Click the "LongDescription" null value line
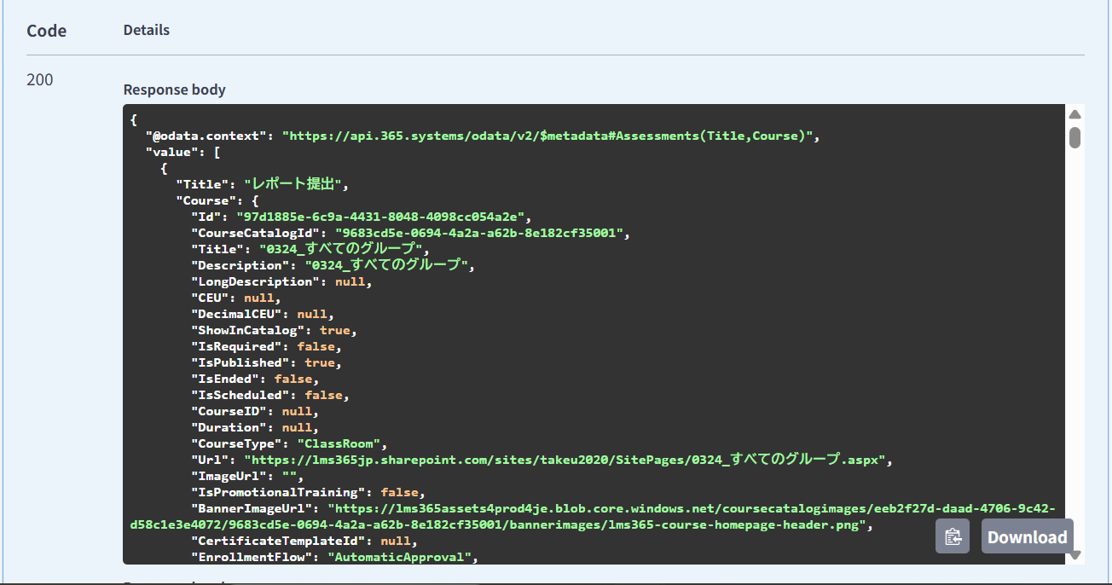 coord(281,281)
